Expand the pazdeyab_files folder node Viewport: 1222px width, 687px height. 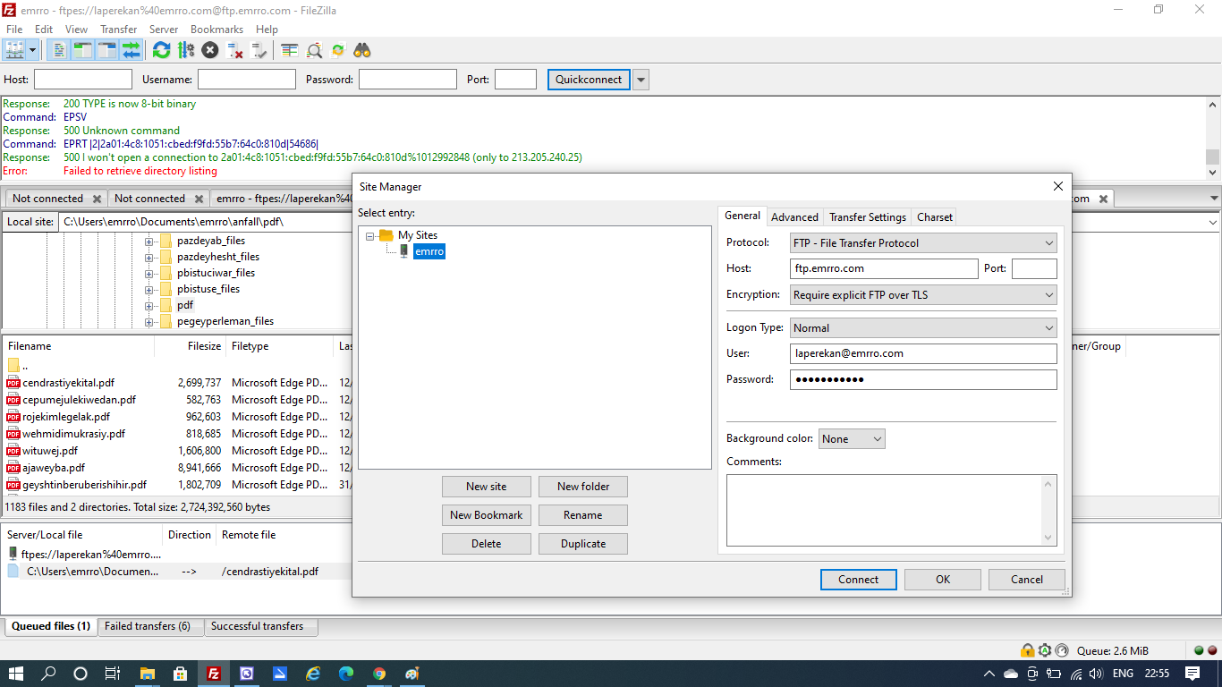pyautogui.click(x=149, y=242)
